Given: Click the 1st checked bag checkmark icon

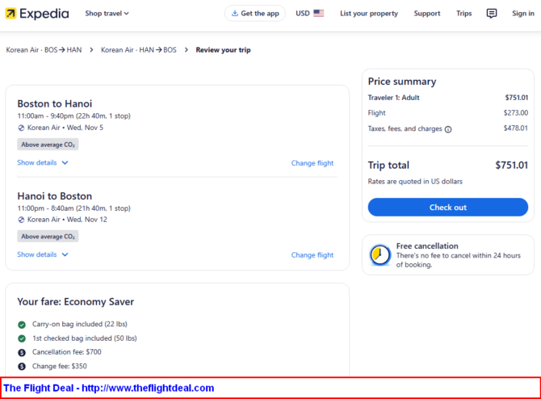Looking at the screenshot, I should (22, 338).
